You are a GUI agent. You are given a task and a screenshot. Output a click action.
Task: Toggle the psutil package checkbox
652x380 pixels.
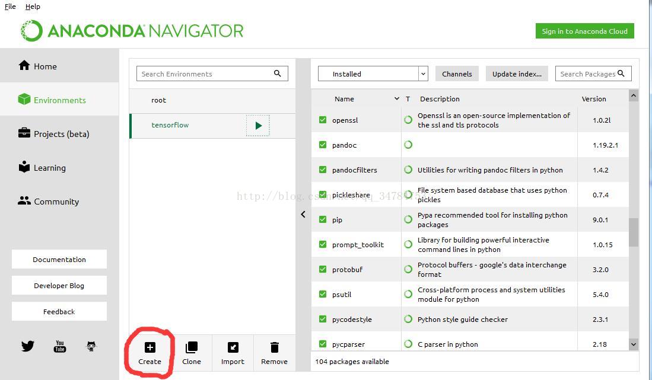[x=323, y=294]
